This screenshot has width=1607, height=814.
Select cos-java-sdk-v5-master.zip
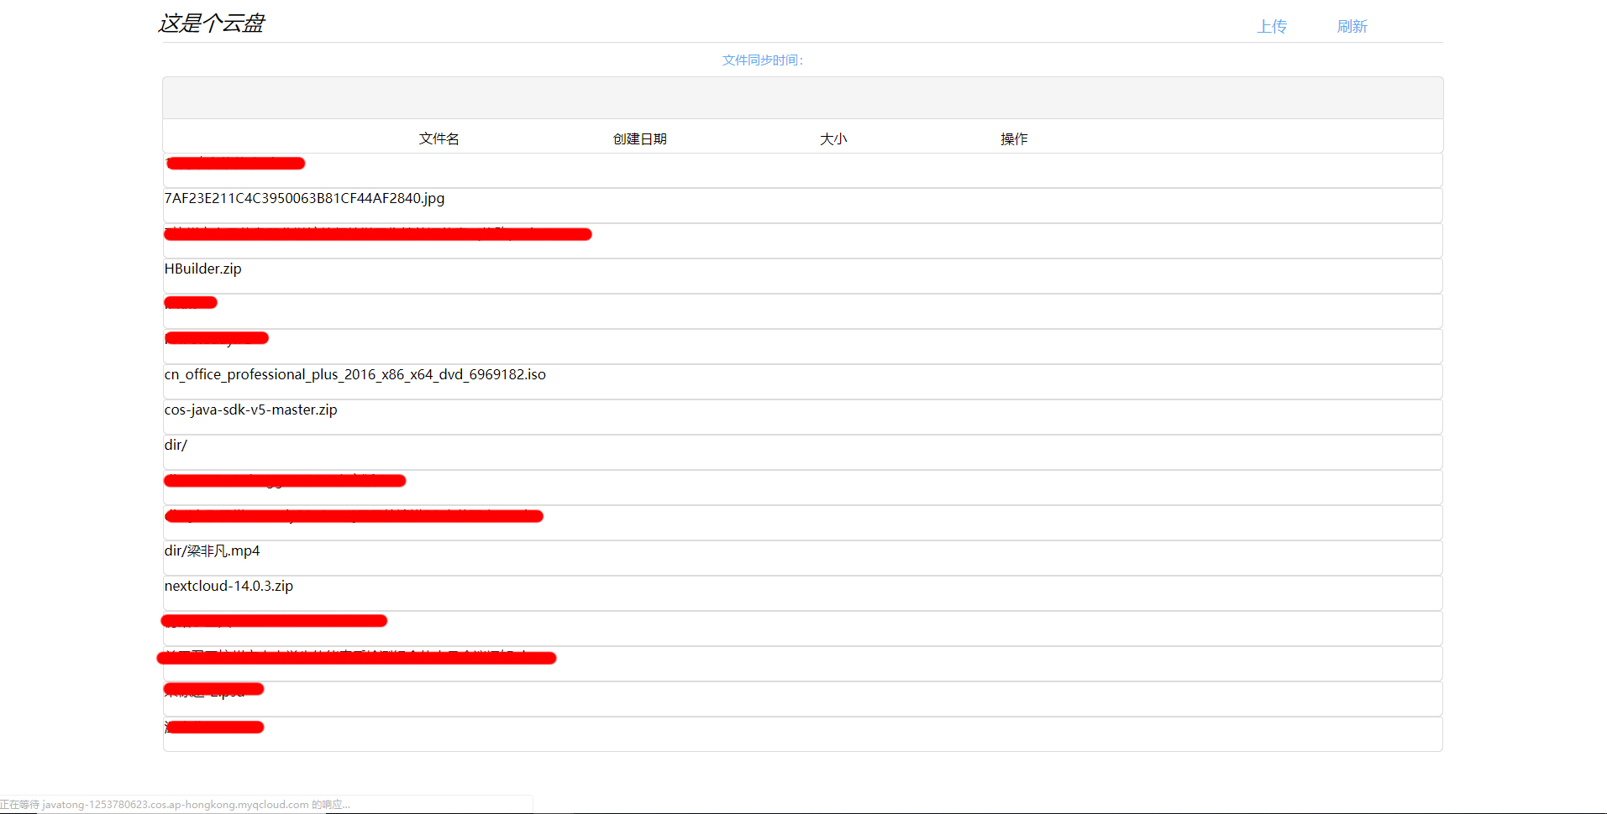250,410
